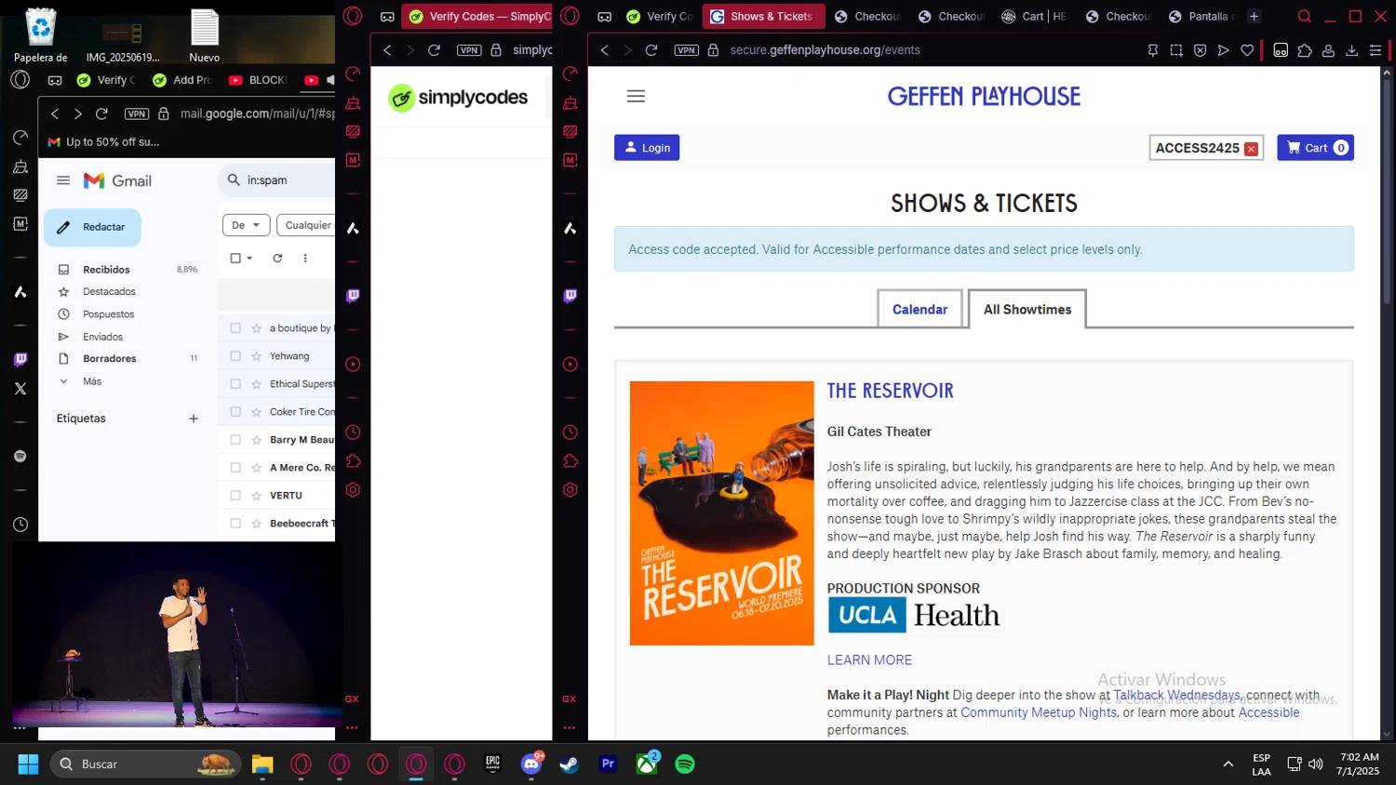Open the Cualquier filter dropdown in Gmail
This screenshot has width=1396, height=785.
pyautogui.click(x=307, y=225)
